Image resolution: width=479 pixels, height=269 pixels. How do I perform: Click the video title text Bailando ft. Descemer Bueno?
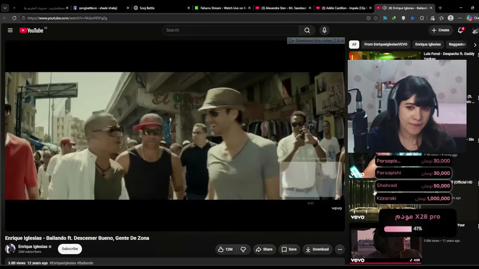(77, 238)
